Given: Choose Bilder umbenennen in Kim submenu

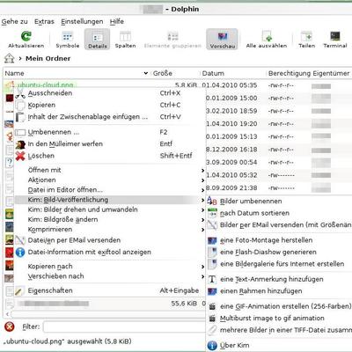Looking at the screenshot, I should click(x=280, y=202).
